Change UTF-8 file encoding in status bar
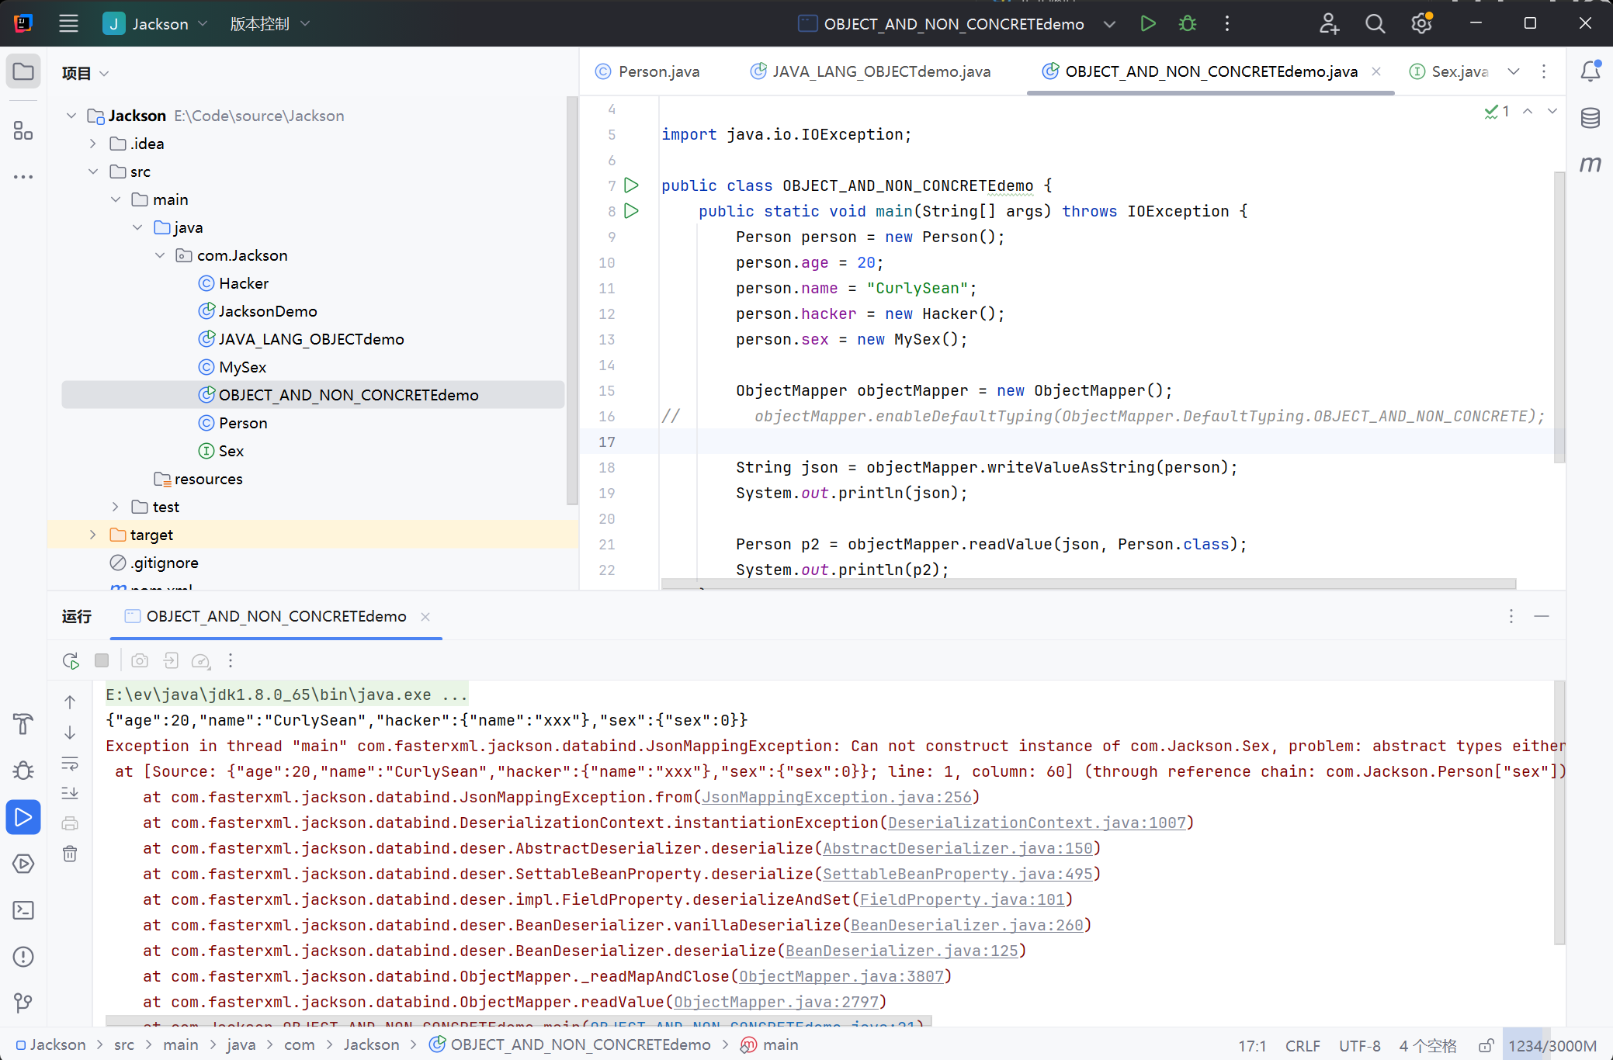This screenshot has height=1060, width=1613. [1360, 1045]
